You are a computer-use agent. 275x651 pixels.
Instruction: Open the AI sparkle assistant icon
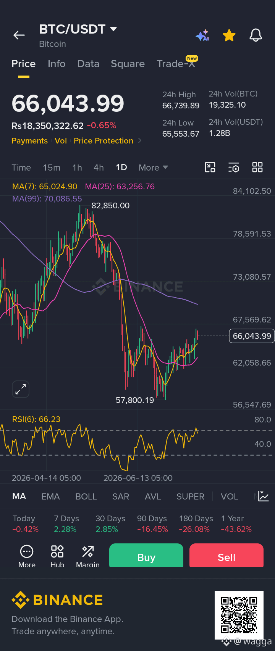[202, 35]
